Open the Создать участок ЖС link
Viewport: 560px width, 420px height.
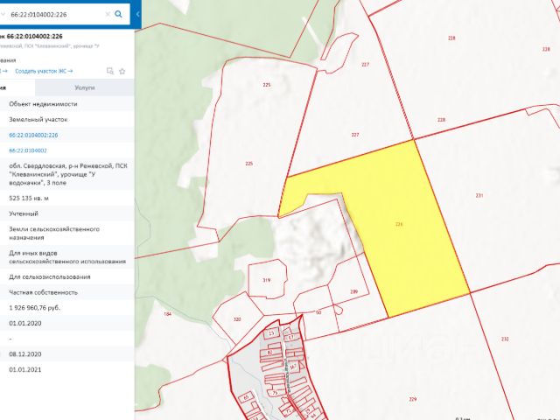(44, 70)
